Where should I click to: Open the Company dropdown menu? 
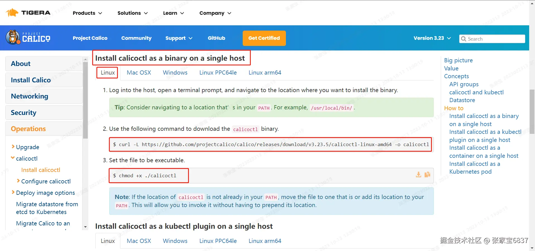(x=215, y=13)
